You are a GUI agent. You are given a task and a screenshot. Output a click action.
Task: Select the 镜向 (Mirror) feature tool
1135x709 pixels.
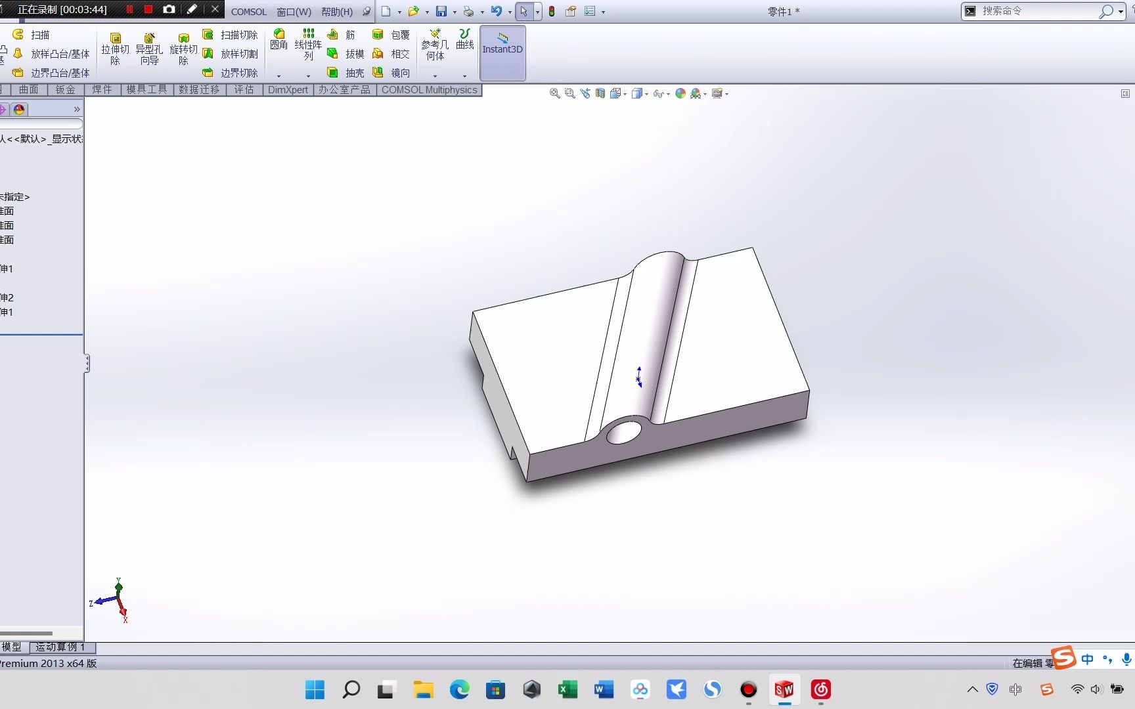click(x=392, y=73)
